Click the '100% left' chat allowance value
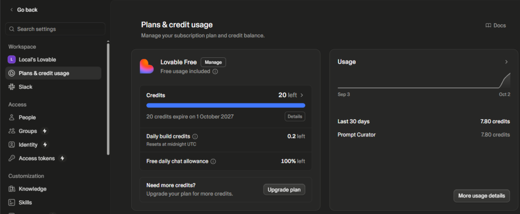 [293, 161]
